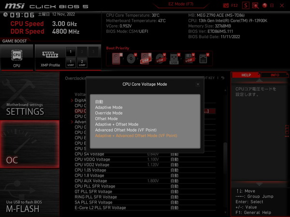The width and height of the screenshot is (290, 217).
Task: Open CPU AUX Voltage setting dropdown
Action: [174, 181]
